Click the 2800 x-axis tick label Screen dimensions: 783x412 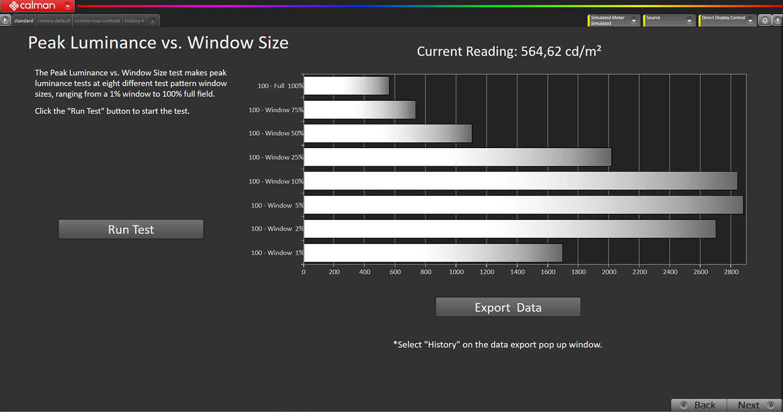(x=731, y=272)
